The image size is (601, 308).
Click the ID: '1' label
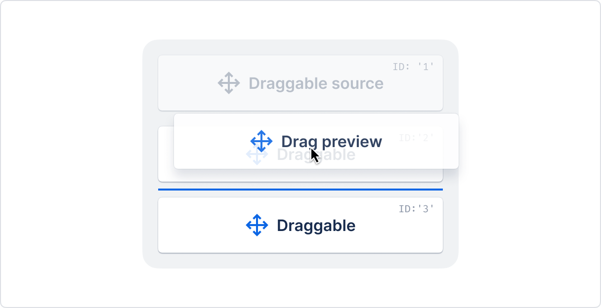[x=413, y=67]
